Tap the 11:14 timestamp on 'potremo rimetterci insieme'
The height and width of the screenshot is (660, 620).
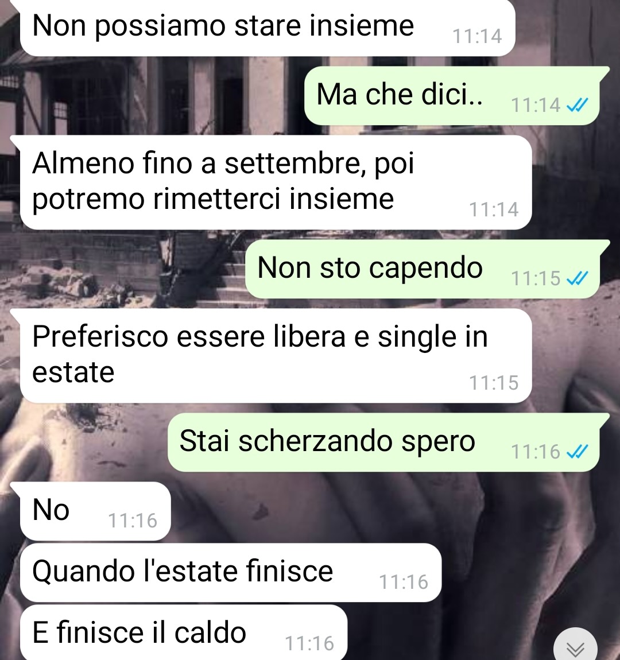(494, 209)
